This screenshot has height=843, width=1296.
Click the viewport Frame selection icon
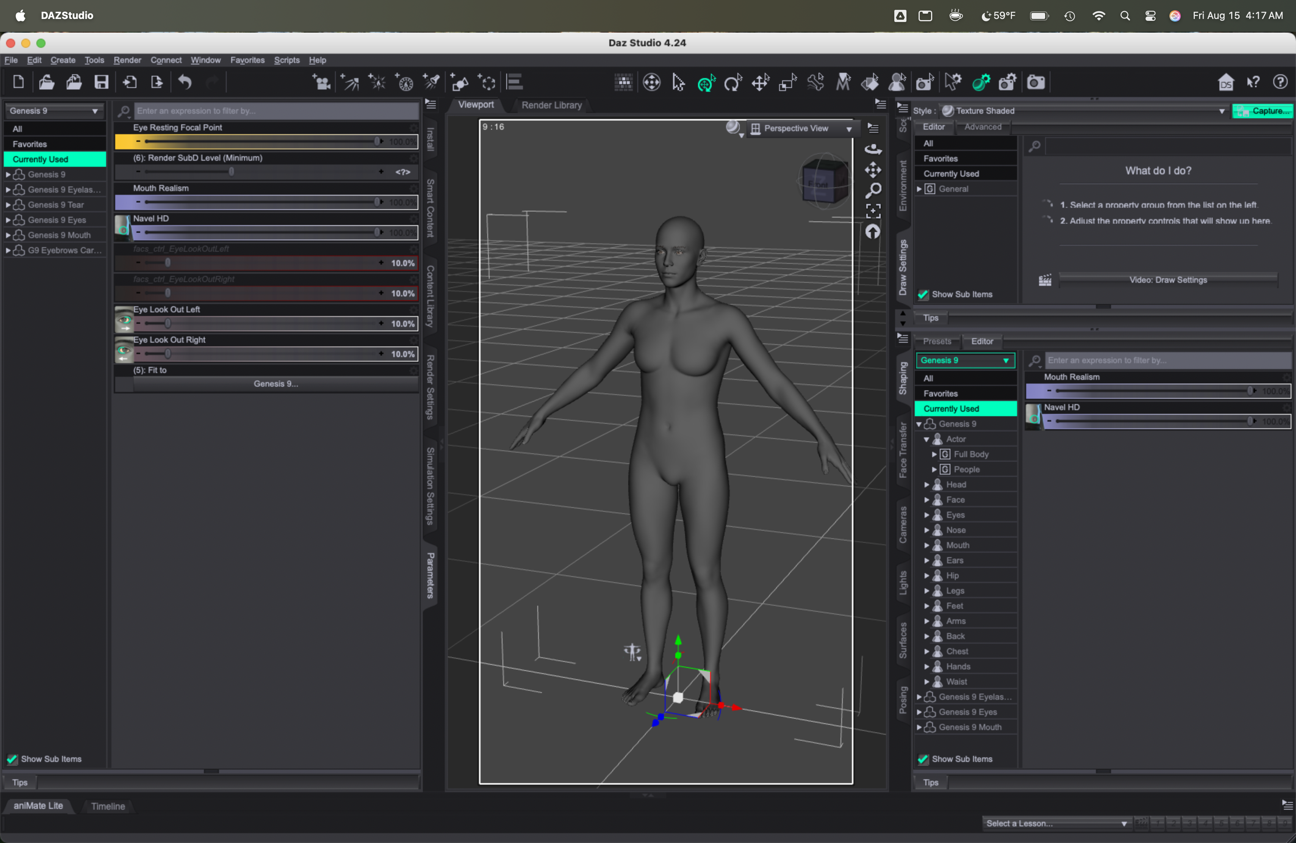click(x=873, y=211)
